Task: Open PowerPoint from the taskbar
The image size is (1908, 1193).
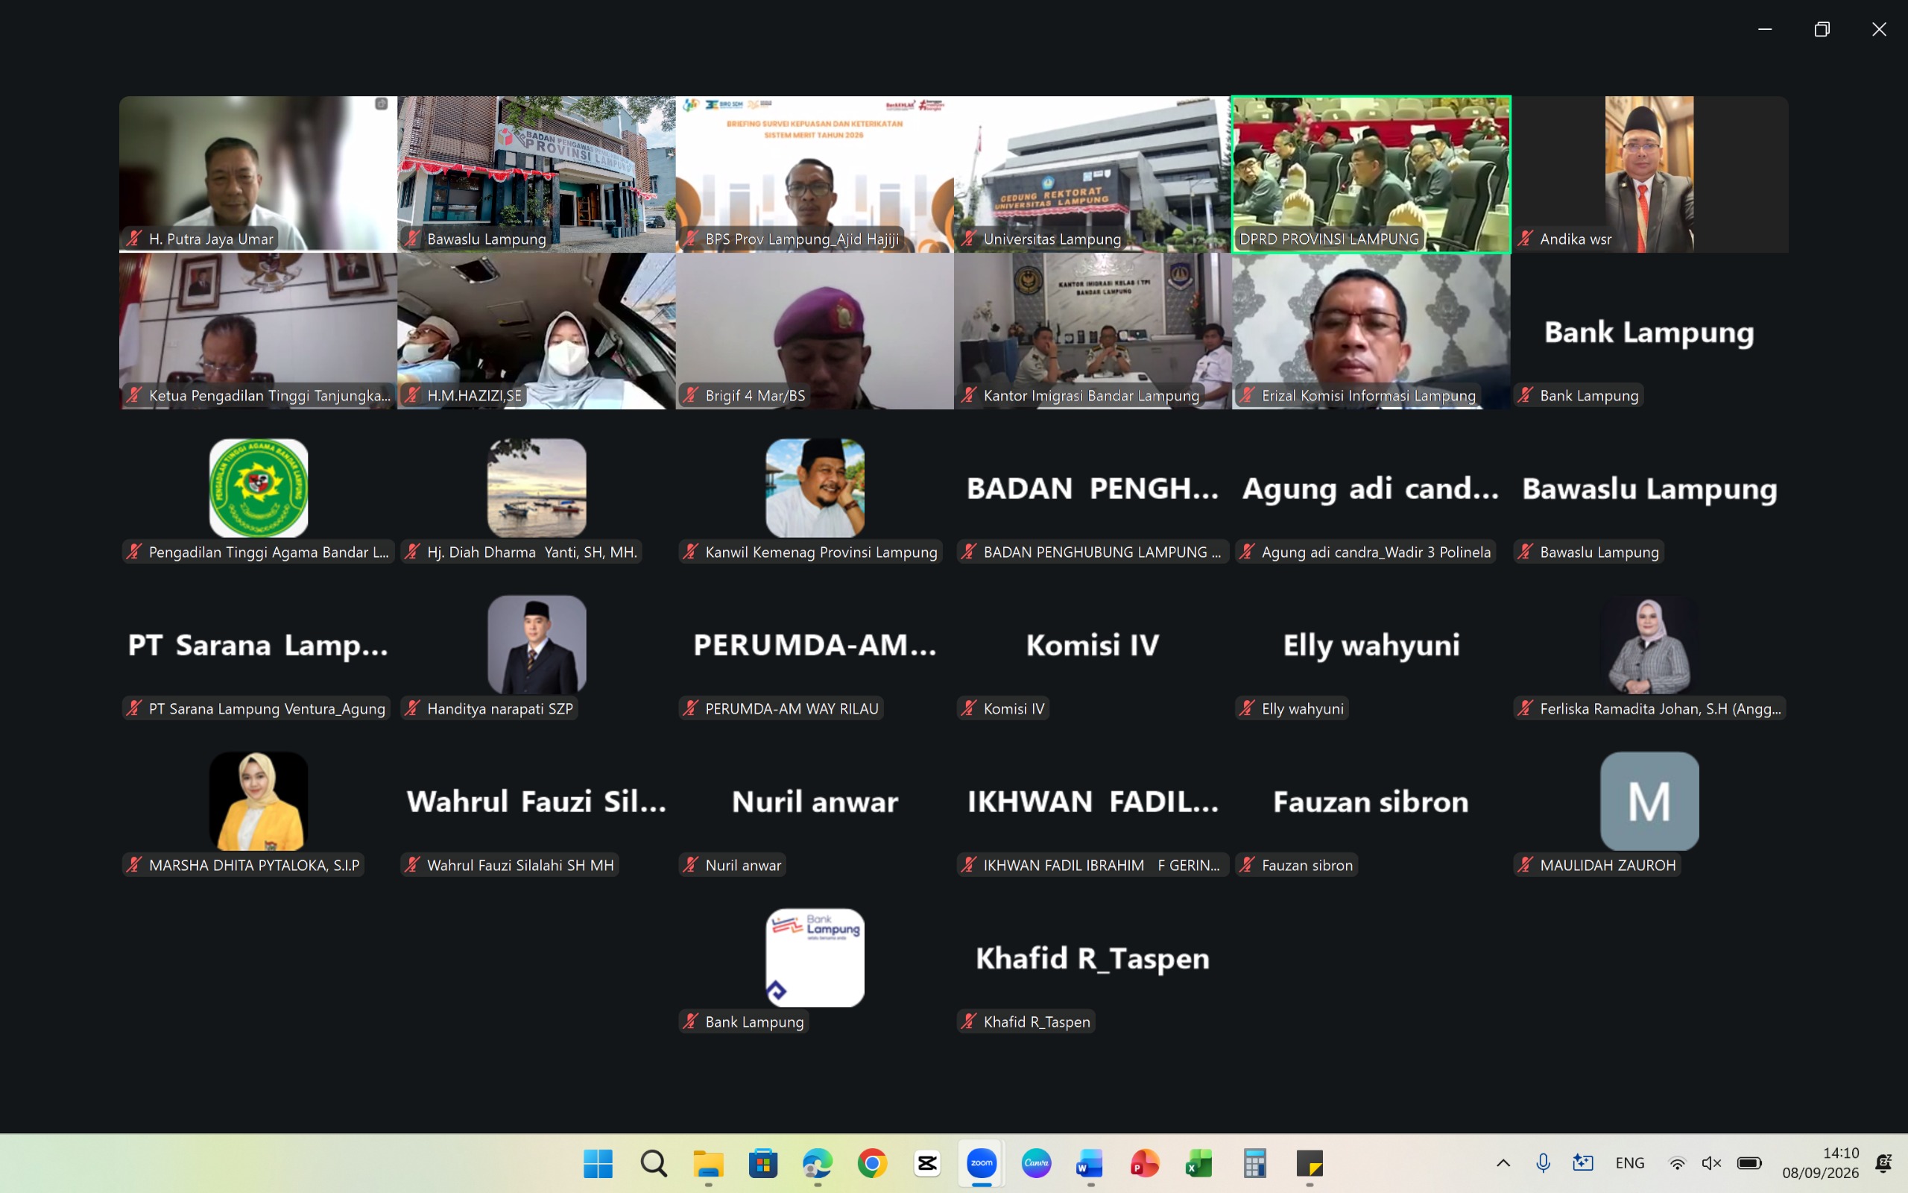Action: click(1144, 1163)
